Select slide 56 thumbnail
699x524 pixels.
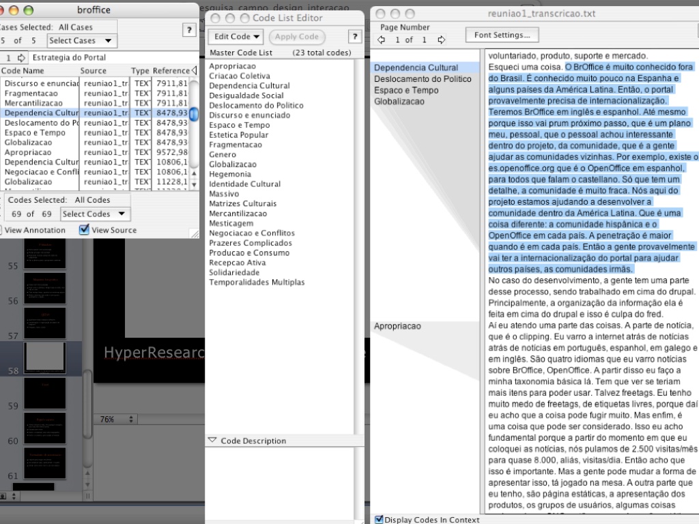coord(44,289)
